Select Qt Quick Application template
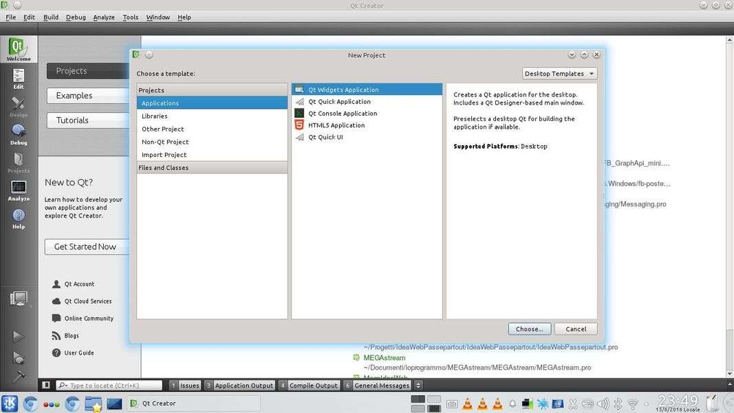Viewport: 734px width, 413px height. coord(367,102)
